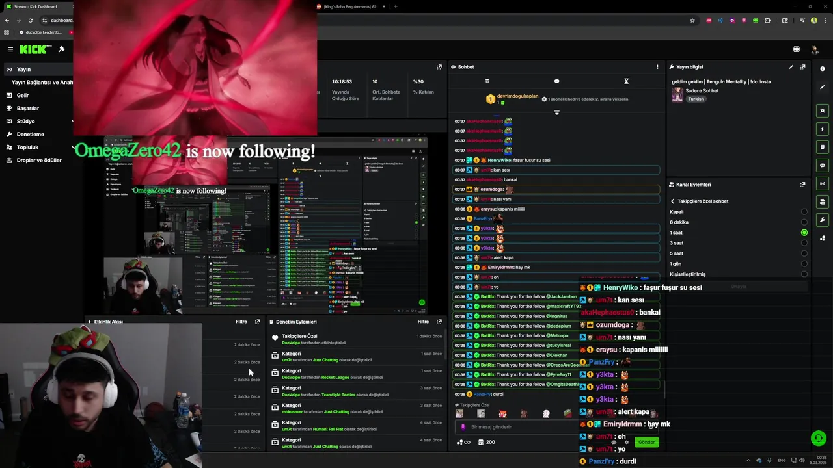Click the ENG language indicator in taskbar

tap(782, 460)
